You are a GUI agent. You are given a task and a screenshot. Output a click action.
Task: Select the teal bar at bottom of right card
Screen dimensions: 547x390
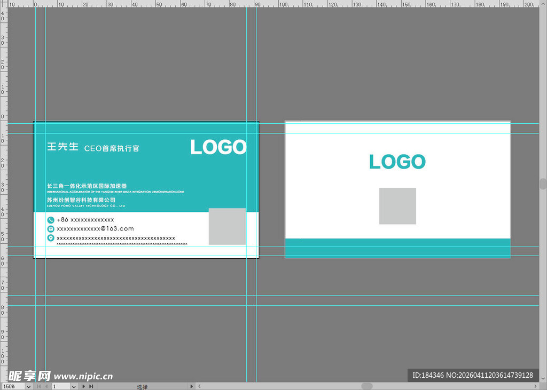tap(397, 248)
